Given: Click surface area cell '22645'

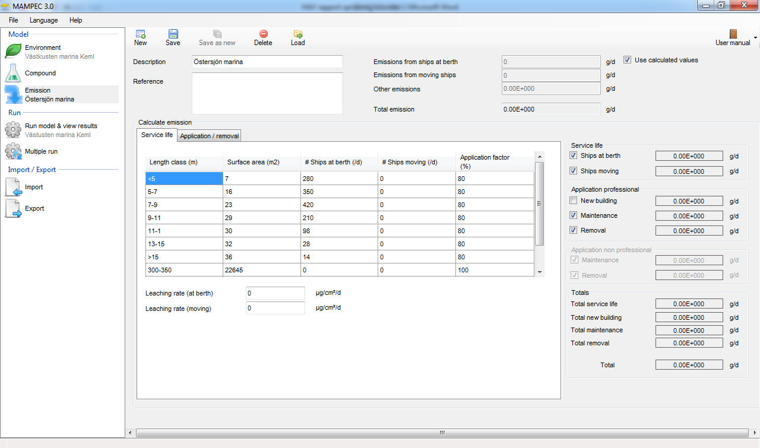Looking at the screenshot, I should tap(262, 270).
